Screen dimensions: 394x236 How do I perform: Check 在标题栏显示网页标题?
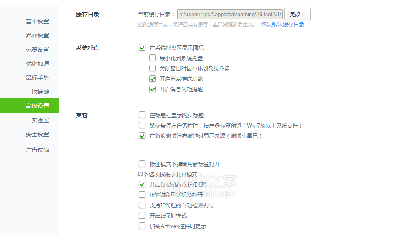[x=142, y=115]
